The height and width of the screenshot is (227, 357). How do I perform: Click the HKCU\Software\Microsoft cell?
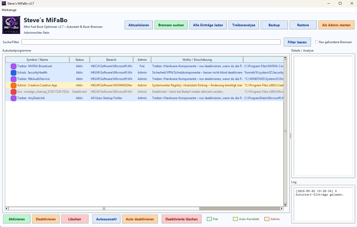click(x=111, y=66)
